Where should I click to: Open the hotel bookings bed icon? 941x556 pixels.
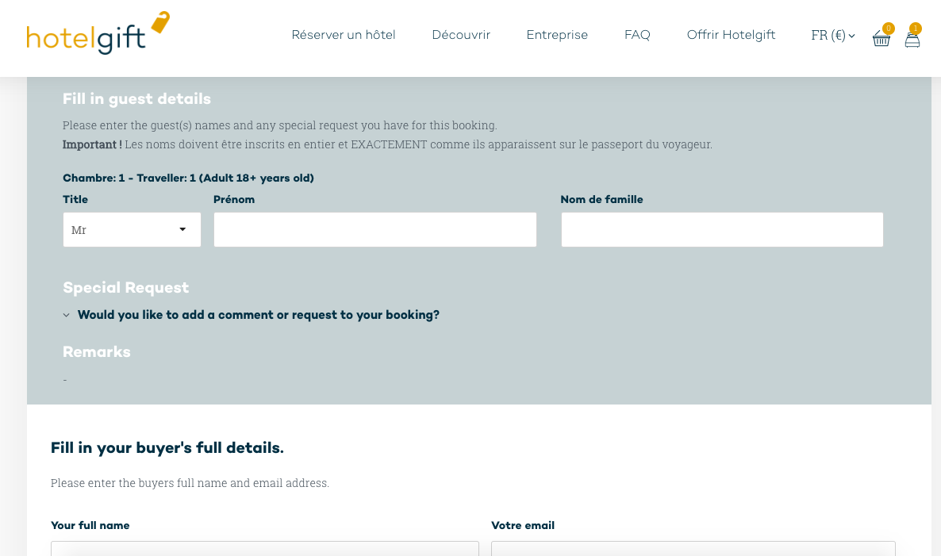coord(912,40)
